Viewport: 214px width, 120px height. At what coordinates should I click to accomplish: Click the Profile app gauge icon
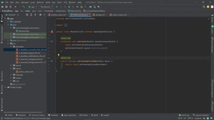(x=77, y=7)
